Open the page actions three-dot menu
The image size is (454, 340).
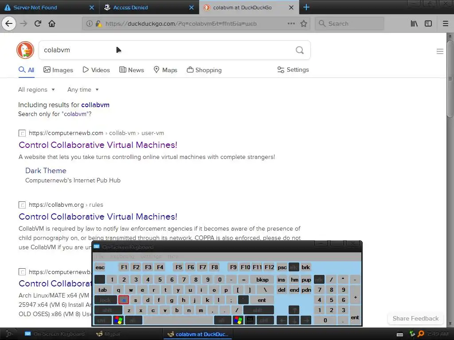[291, 23]
